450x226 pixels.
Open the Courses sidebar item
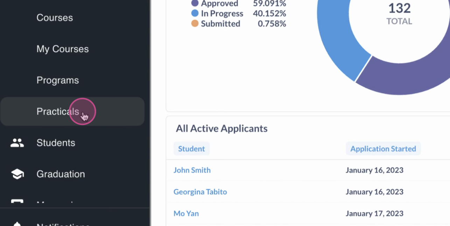click(x=55, y=18)
